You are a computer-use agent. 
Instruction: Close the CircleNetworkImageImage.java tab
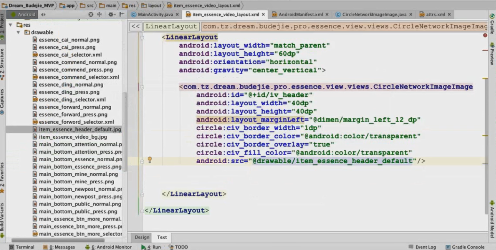point(411,15)
